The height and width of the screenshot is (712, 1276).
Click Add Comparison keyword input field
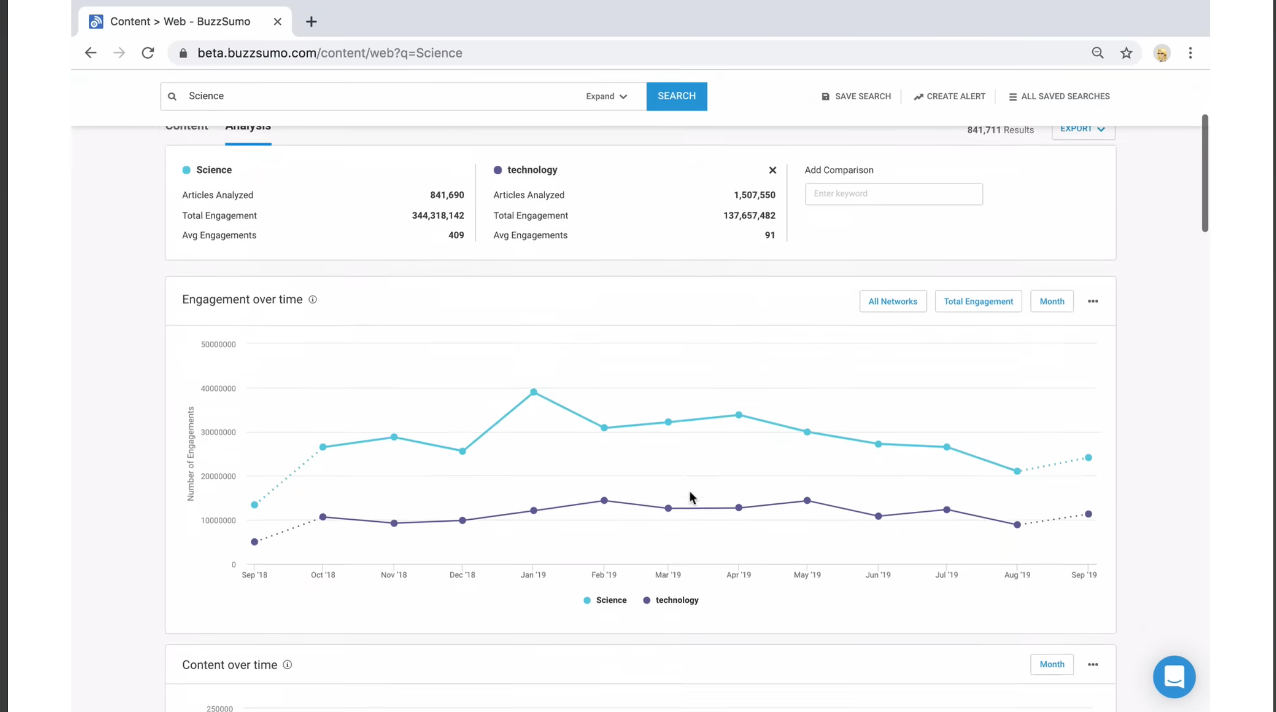pyautogui.click(x=893, y=193)
